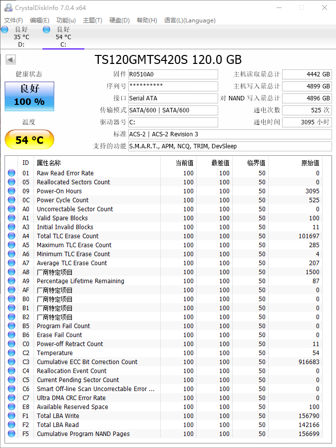The height and width of the screenshot is (448, 336).
Task: Click the 原始值 column header
Action: coord(296,163)
